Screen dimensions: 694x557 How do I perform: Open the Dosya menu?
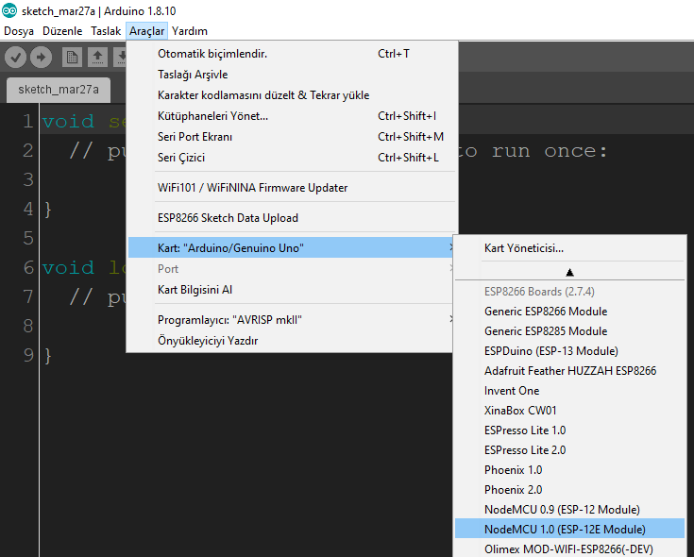[19, 31]
